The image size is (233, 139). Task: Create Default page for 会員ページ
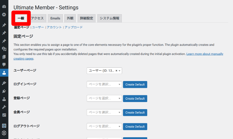[x=135, y=112]
